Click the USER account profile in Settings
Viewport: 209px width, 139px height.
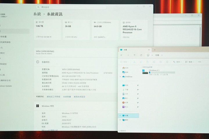pyautogui.click(x=4, y=15)
